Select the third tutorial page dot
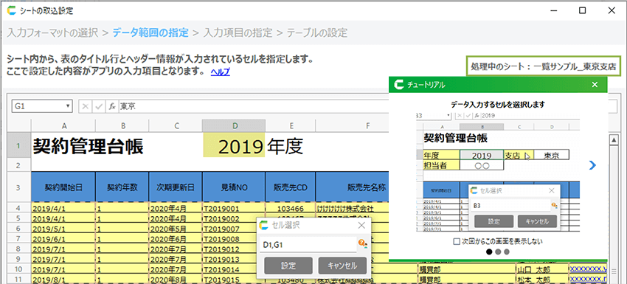The width and height of the screenshot is (627, 284). (507, 252)
